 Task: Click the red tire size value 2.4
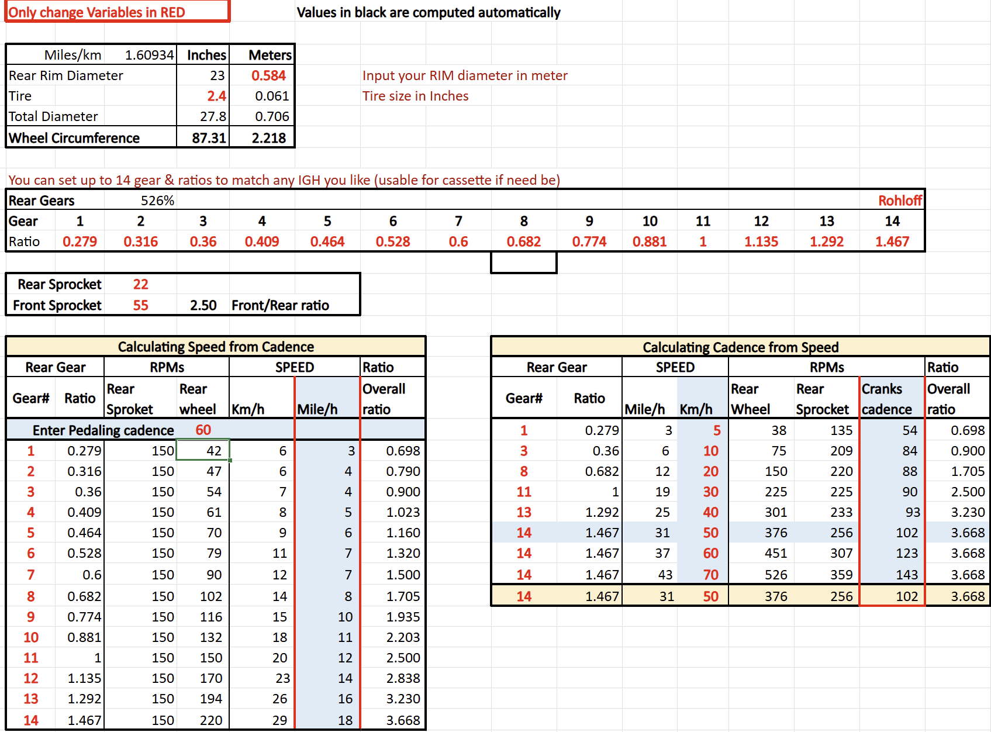216,96
